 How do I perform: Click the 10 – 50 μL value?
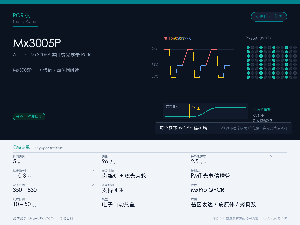(x=24, y=204)
